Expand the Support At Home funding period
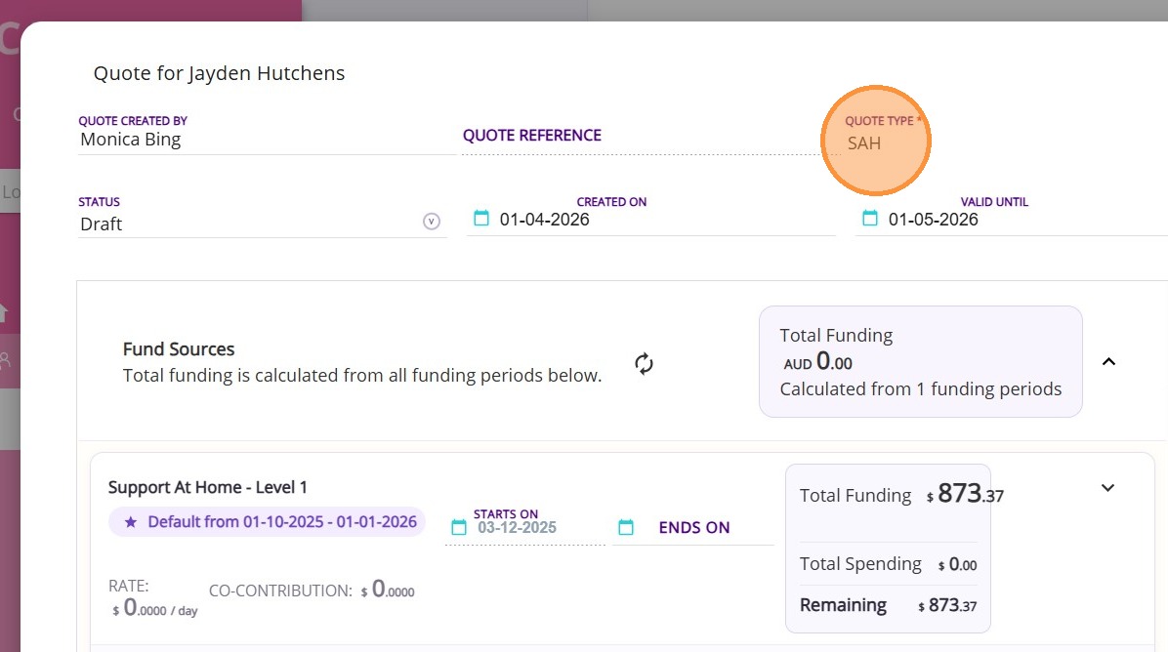1168x652 pixels. point(1107,487)
